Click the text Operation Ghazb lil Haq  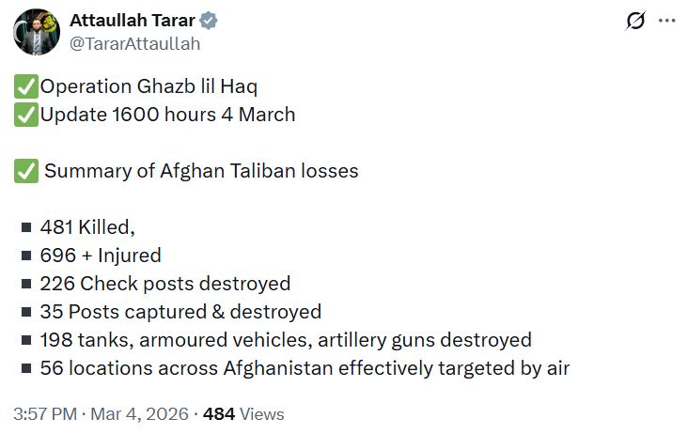tap(149, 87)
